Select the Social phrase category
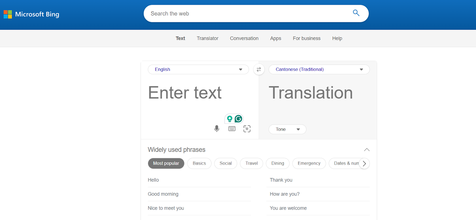 [226, 163]
